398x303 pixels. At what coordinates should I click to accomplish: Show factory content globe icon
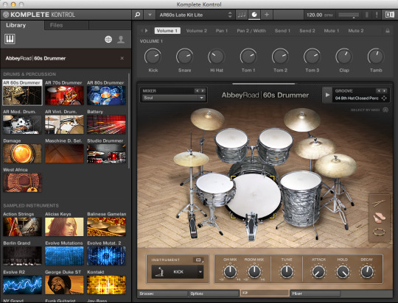click(x=108, y=39)
